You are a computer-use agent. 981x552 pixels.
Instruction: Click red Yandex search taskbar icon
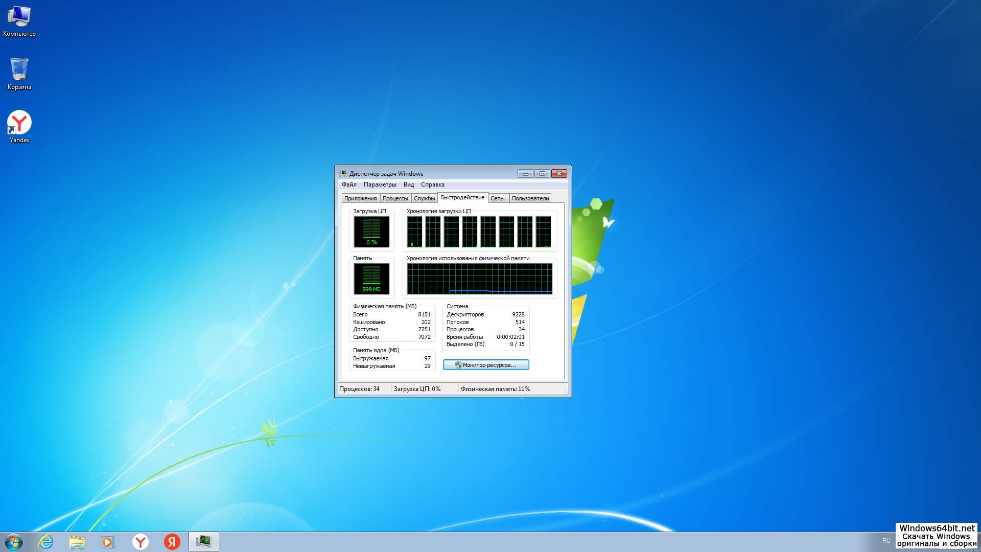(x=172, y=542)
